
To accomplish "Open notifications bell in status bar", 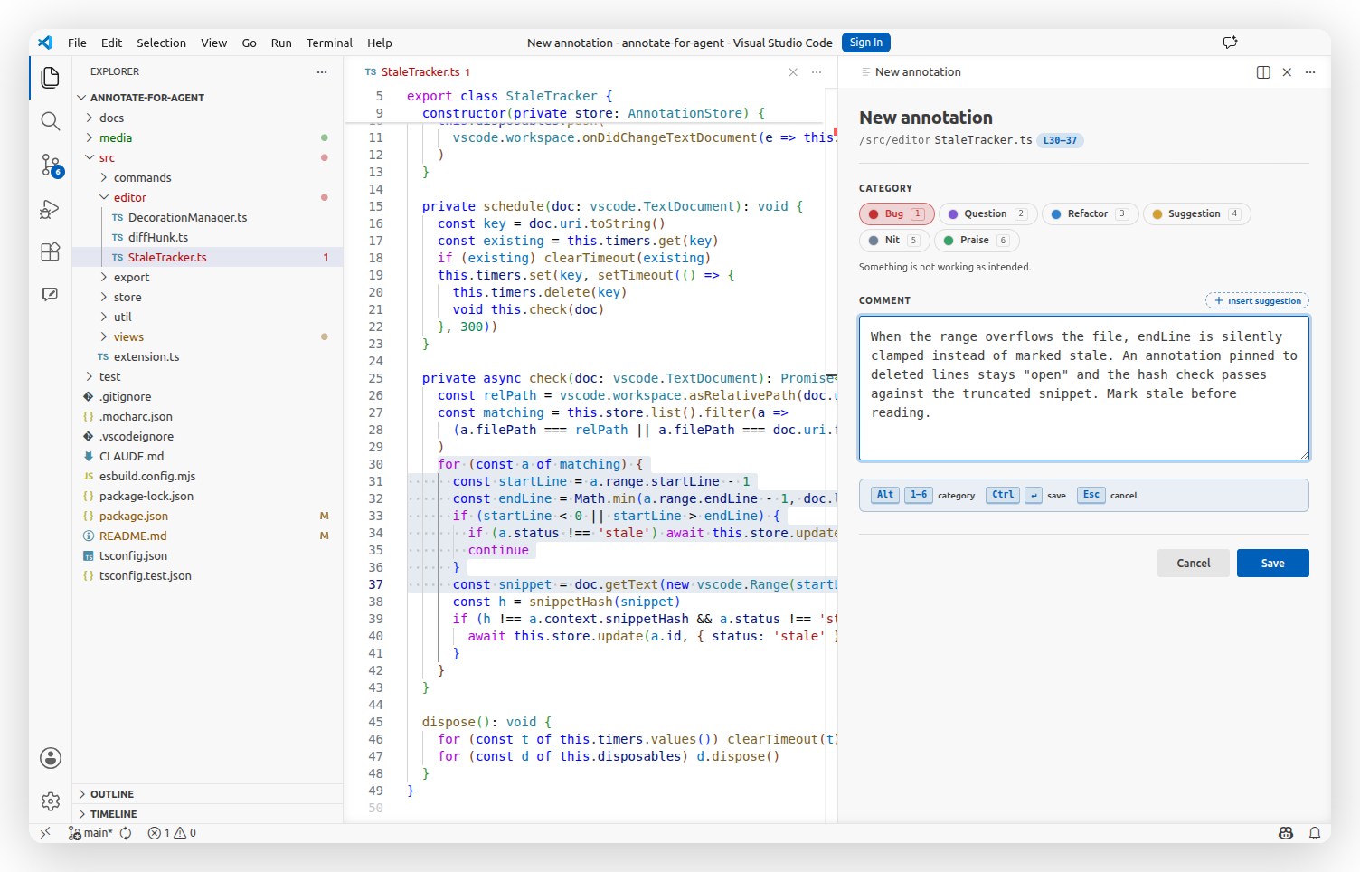I will click(1315, 833).
